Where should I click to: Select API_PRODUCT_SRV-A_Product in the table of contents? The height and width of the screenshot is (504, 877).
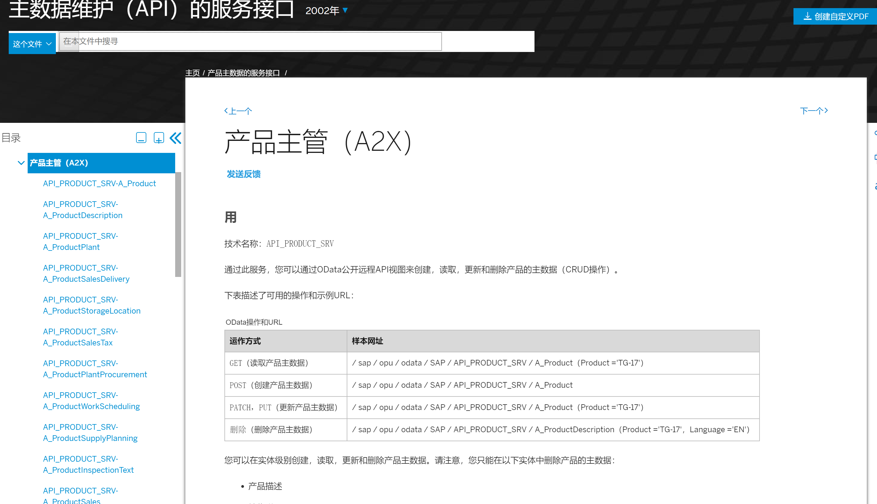99,184
